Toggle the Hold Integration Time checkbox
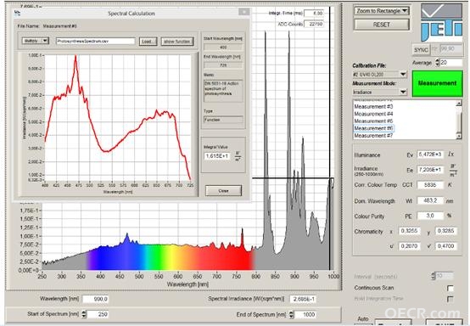The height and width of the screenshot is (326, 470). [450, 299]
